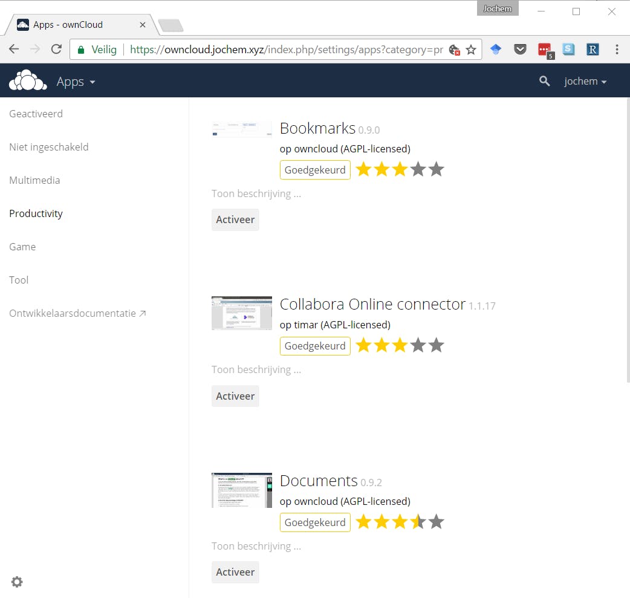Show description for Documents
This screenshot has width=630, height=598.
pyautogui.click(x=256, y=546)
